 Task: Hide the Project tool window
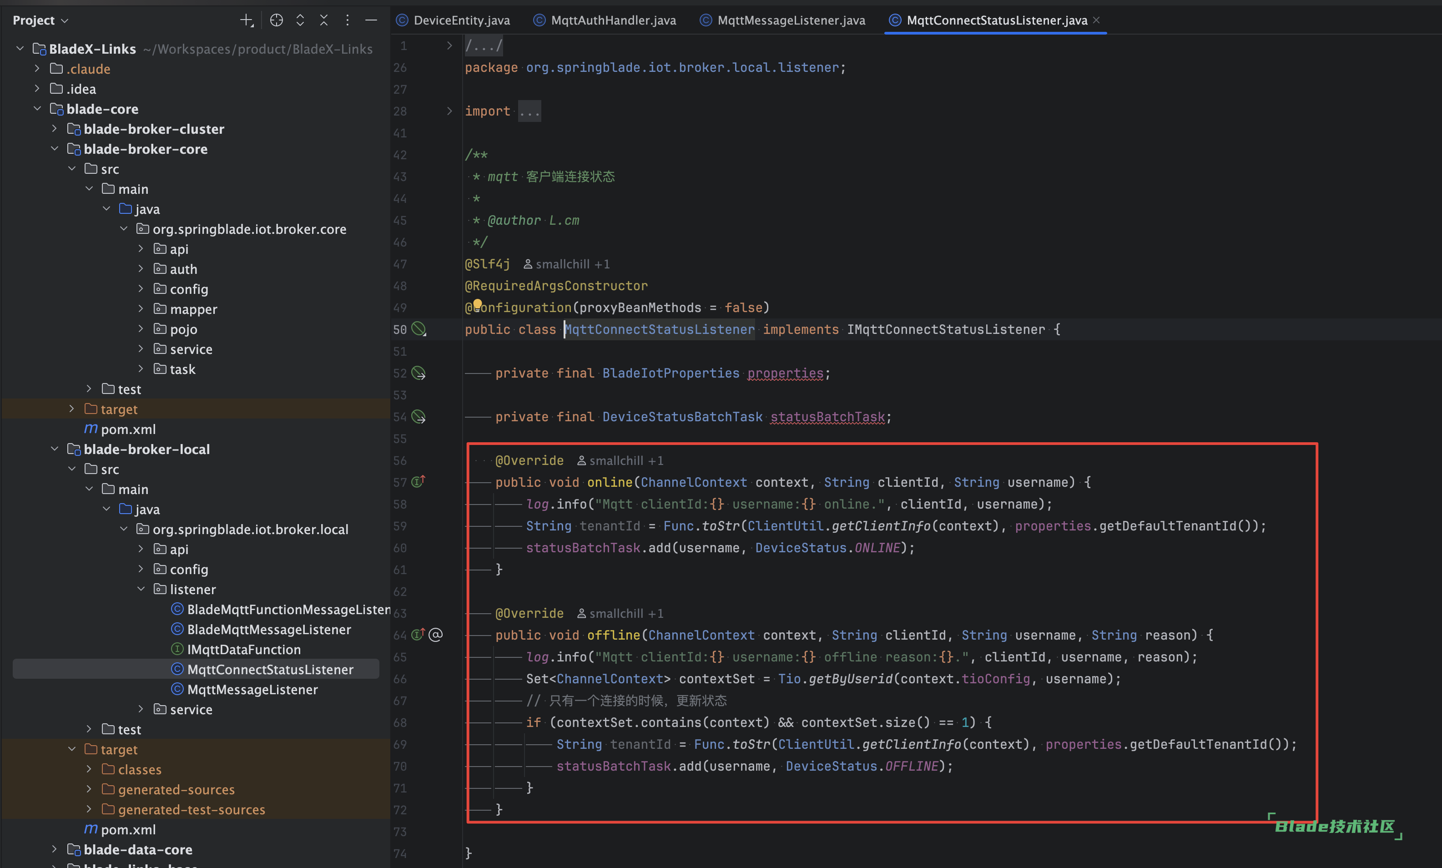pos(371,20)
